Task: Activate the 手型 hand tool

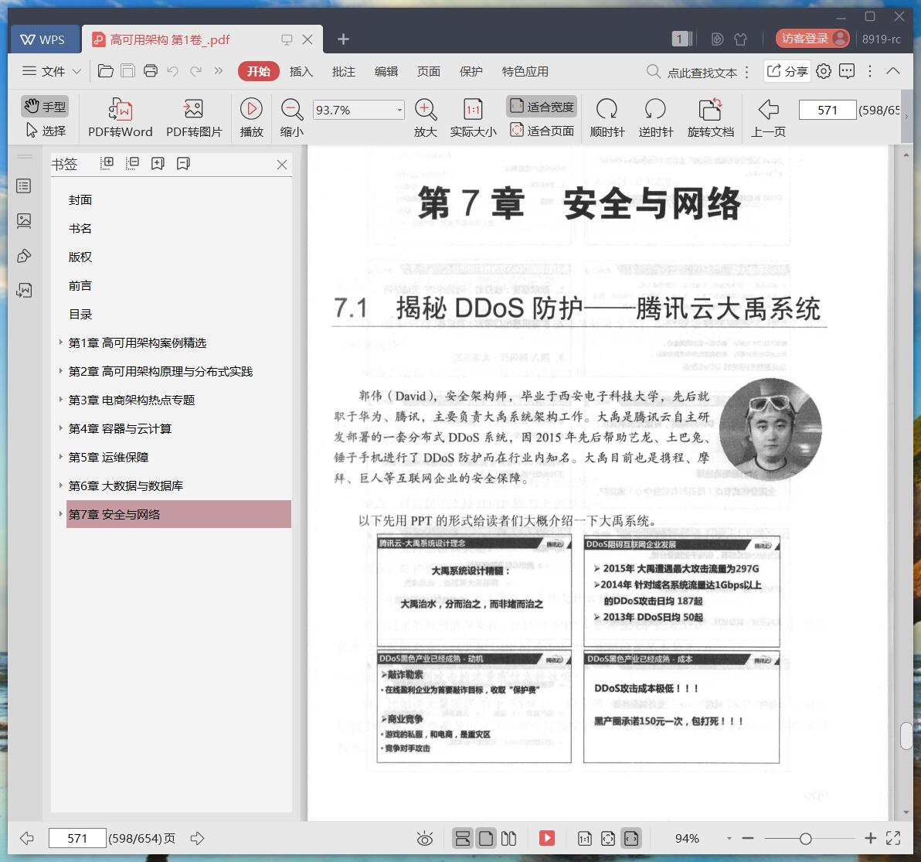Action: [46, 107]
